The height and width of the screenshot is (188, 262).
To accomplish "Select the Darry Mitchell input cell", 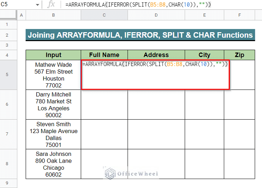I will coord(54,105).
